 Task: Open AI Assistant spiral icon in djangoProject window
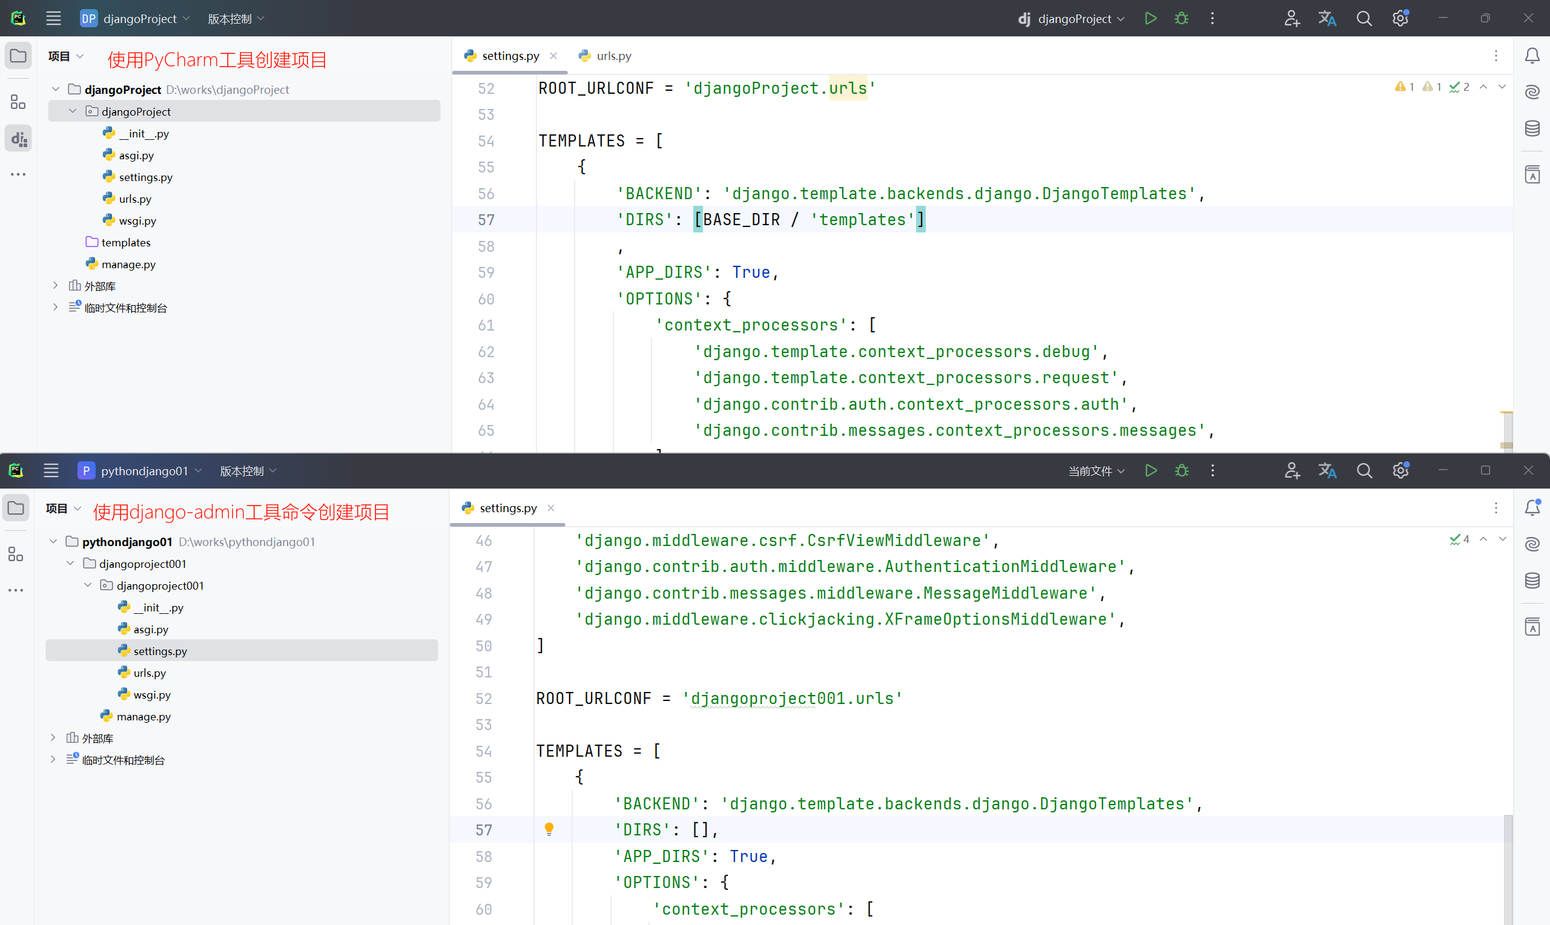click(1532, 92)
